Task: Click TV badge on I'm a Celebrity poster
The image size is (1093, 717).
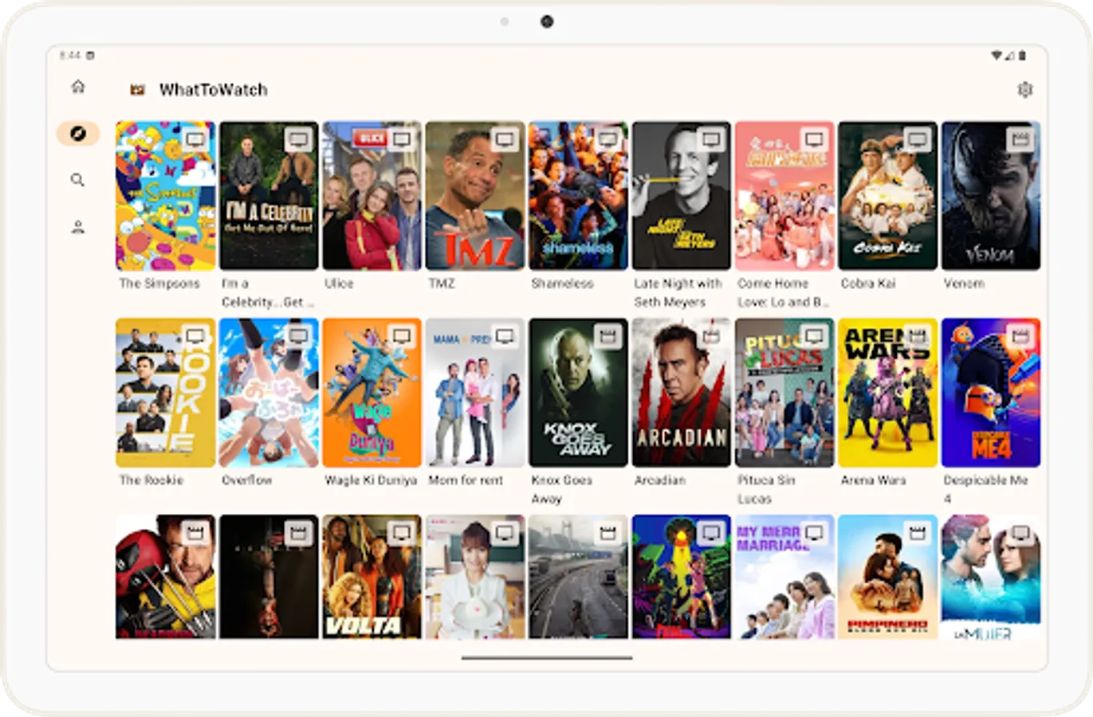Action: (x=298, y=140)
